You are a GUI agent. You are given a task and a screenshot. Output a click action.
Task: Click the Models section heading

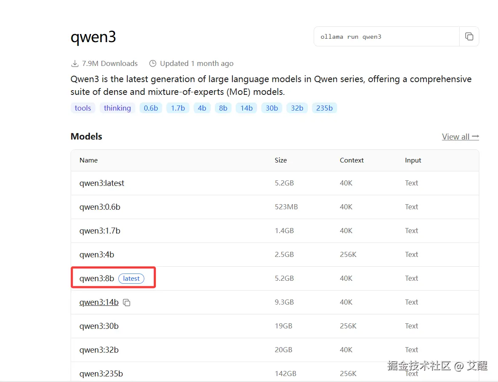coord(86,137)
